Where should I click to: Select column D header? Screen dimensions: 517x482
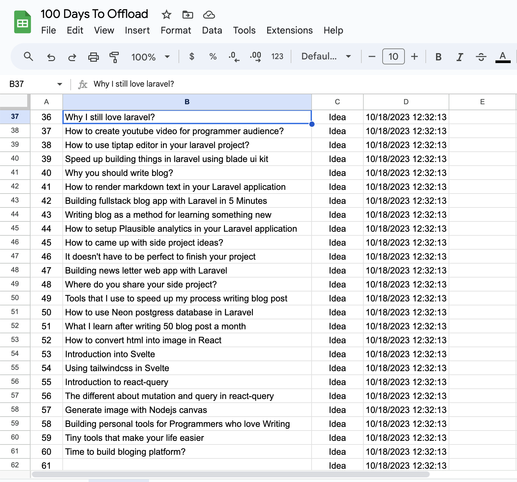[406, 102]
